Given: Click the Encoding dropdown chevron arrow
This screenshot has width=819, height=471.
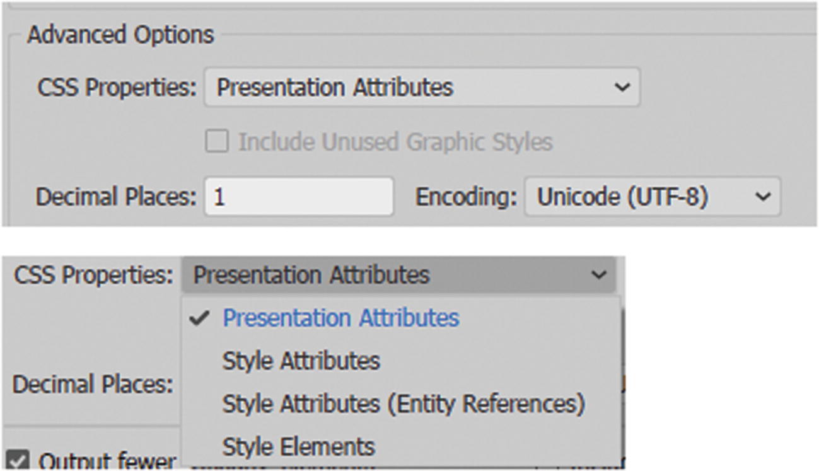Looking at the screenshot, I should tap(762, 197).
